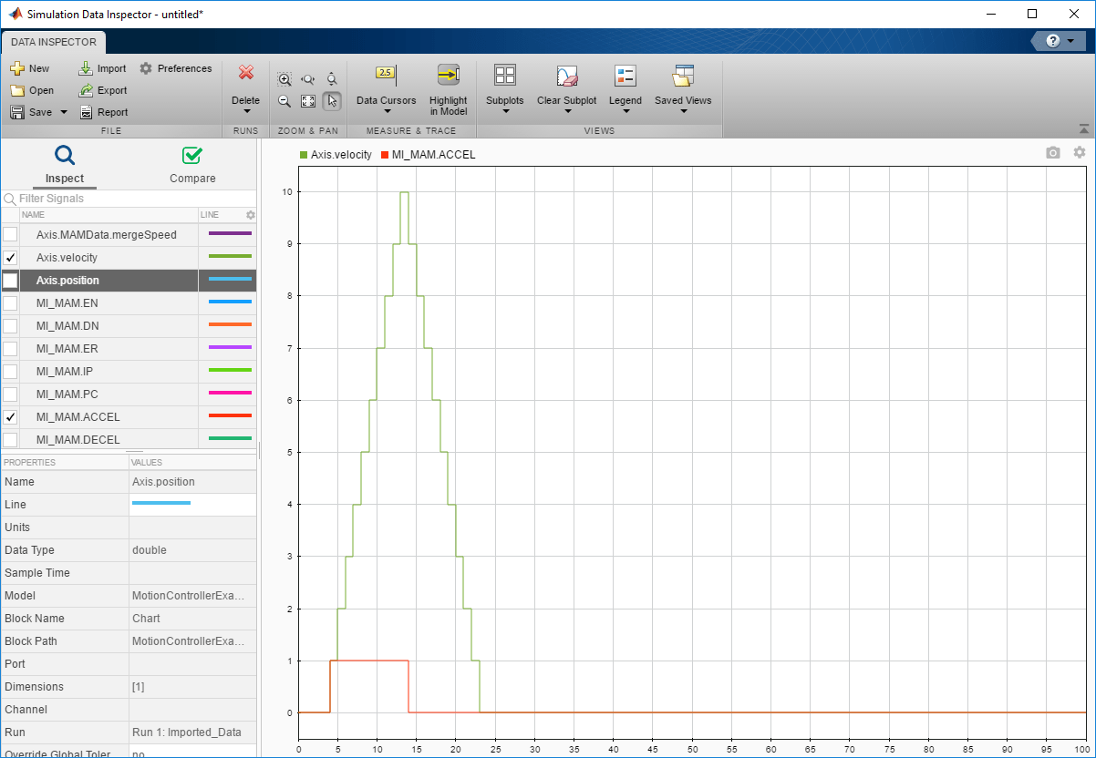This screenshot has height=758, width=1096.
Task: Click the Export button
Action: [x=103, y=90]
